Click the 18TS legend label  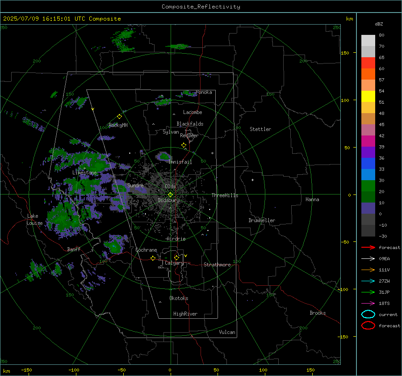384,304
